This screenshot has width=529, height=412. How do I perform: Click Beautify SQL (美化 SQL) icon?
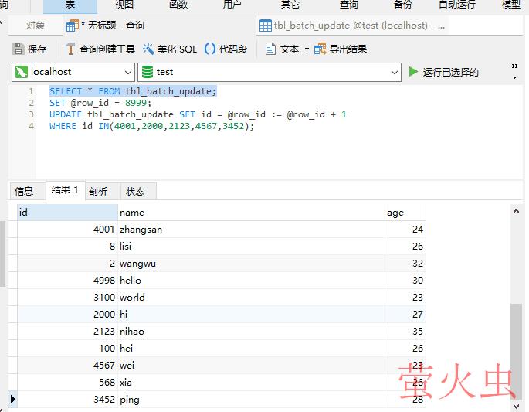(x=148, y=49)
